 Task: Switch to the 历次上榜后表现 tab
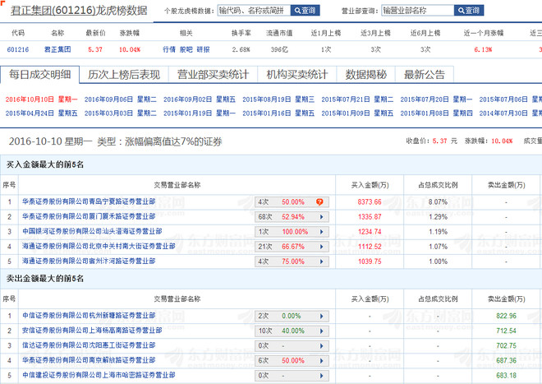[x=124, y=75]
